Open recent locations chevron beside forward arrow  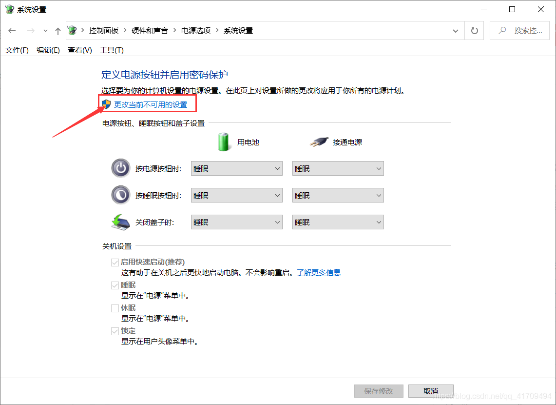point(45,31)
